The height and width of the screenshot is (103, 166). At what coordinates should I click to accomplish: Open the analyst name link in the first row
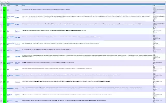click(17, 10)
